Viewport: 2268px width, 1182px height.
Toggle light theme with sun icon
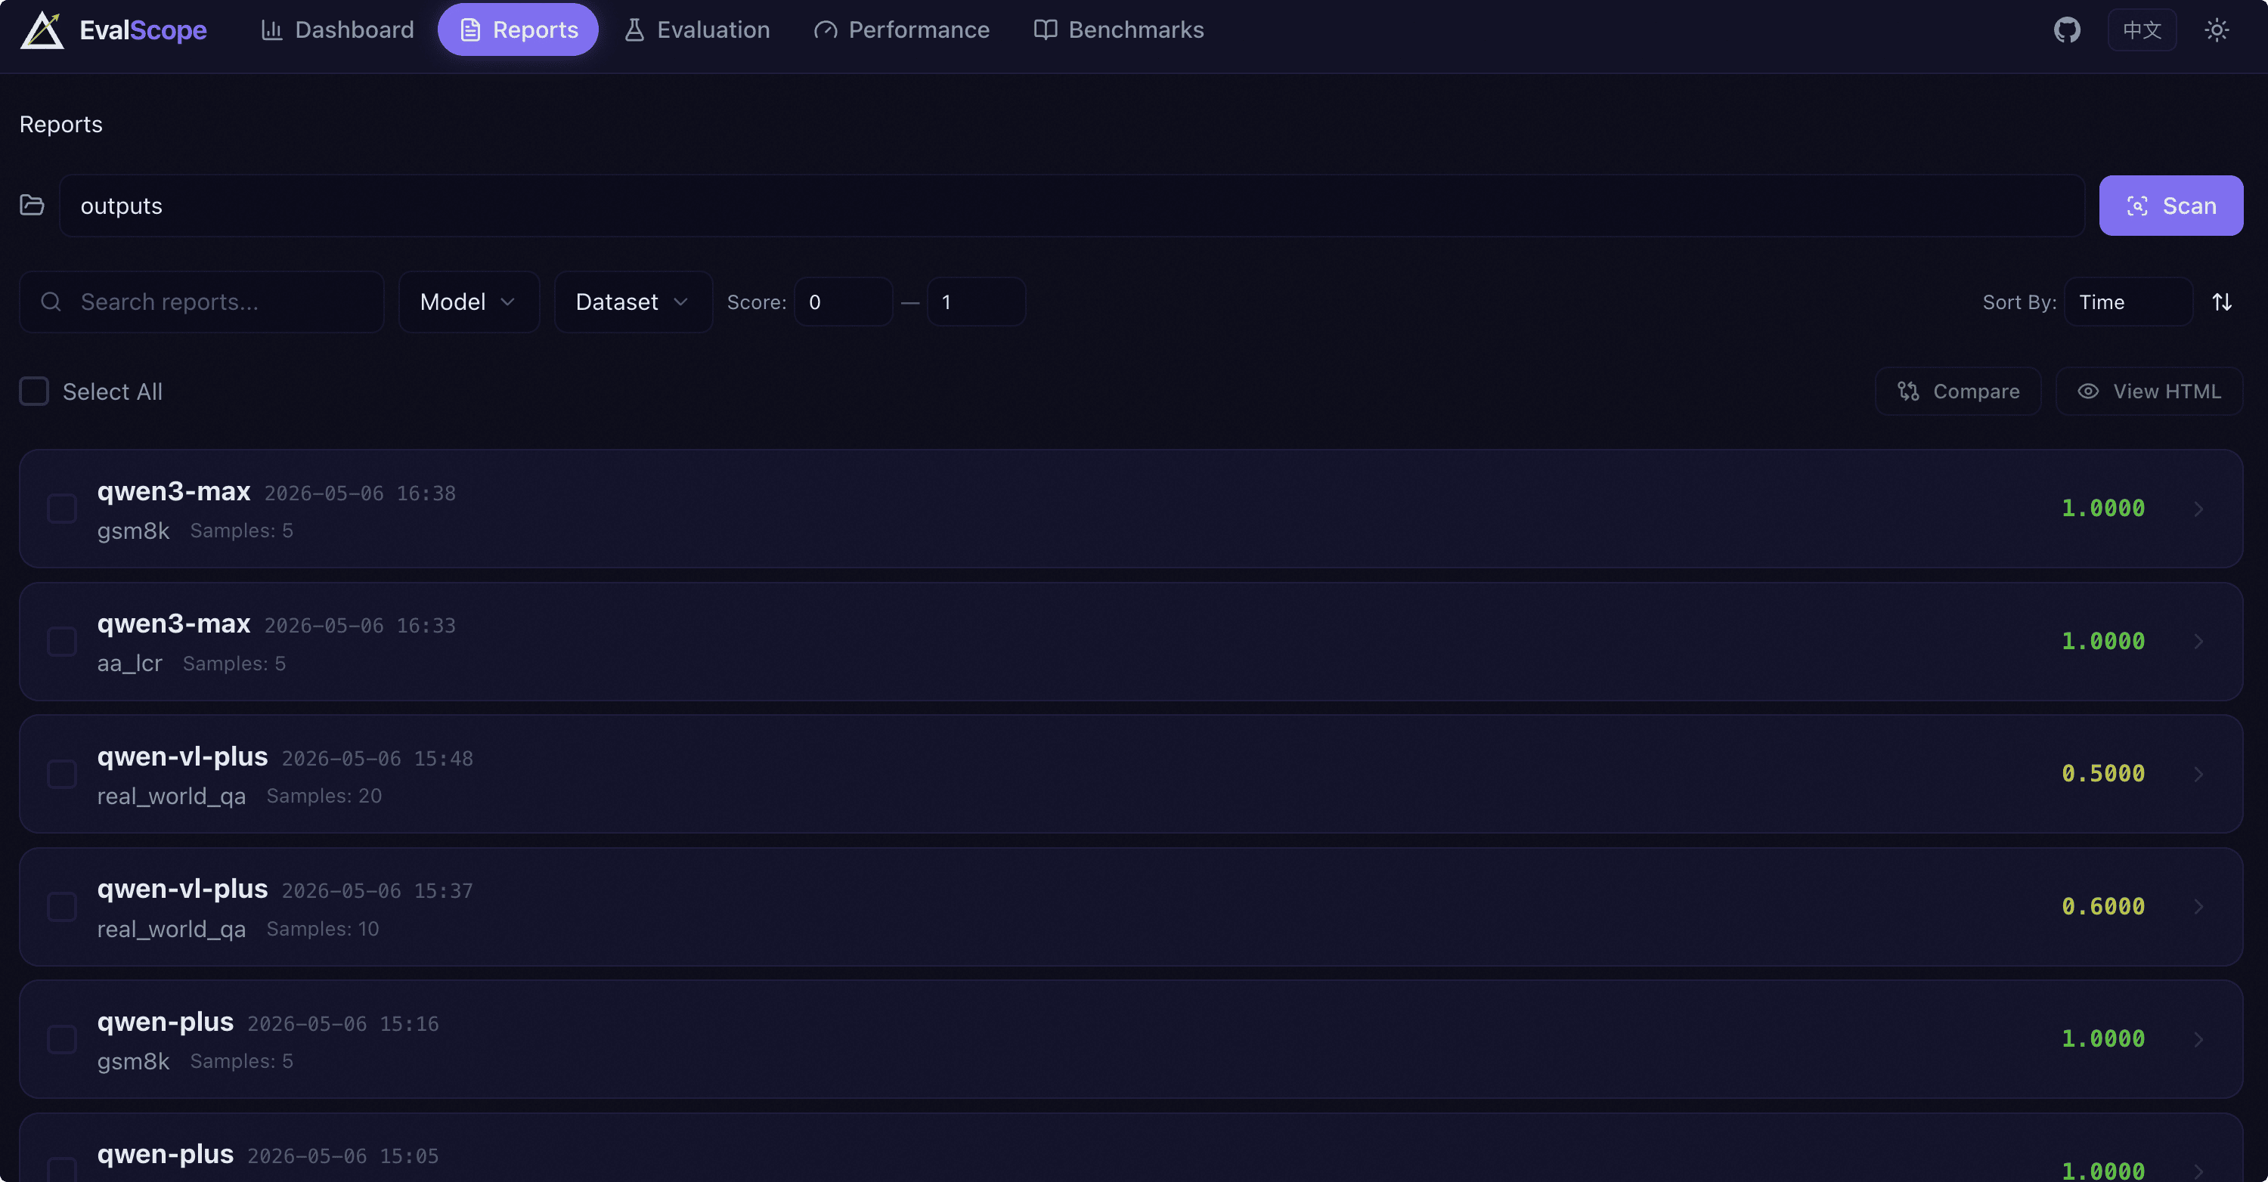point(2216,30)
